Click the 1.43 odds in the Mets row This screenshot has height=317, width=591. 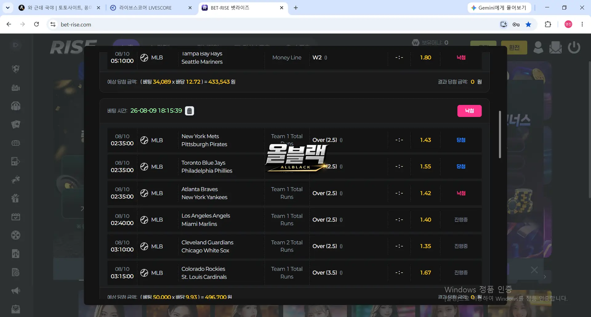[x=425, y=140]
